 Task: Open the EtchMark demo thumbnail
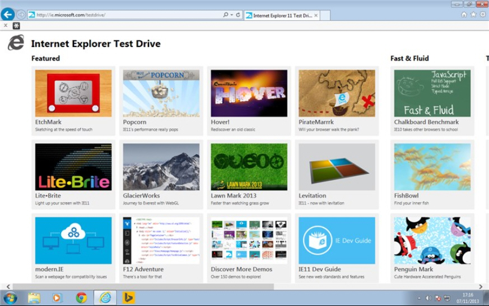[73, 93]
